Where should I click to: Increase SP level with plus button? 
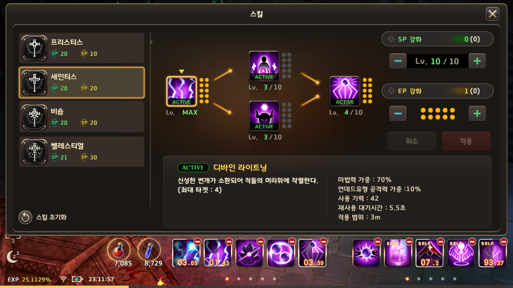click(477, 61)
